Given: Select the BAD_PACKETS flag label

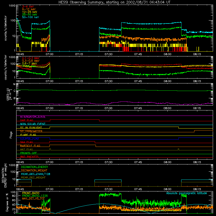Looking at the screenshot, I should click(29, 157).
